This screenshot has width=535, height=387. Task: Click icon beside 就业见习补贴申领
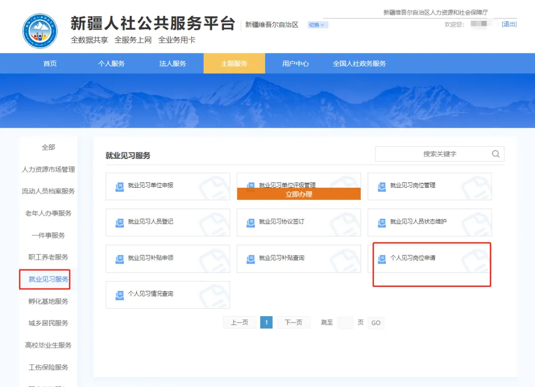[x=119, y=259]
